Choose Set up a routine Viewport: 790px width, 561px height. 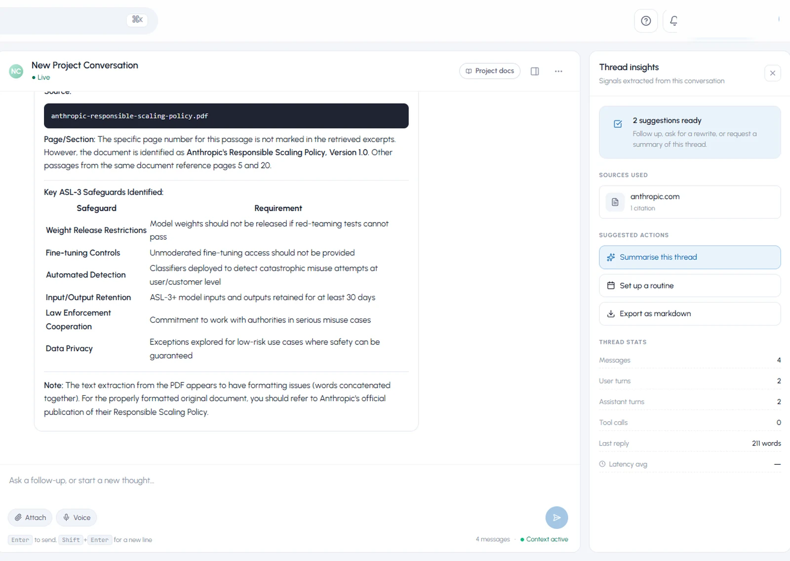(x=690, y=286)
